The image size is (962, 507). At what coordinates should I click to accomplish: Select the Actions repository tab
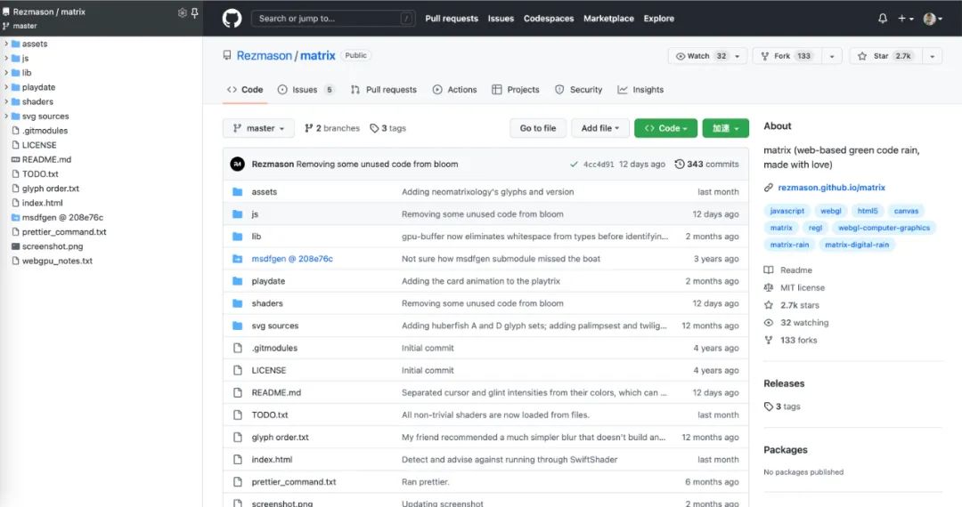(454, 90)
